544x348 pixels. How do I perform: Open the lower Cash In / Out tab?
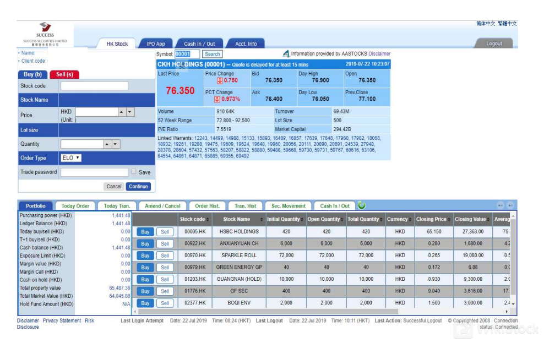pos(335,206)
